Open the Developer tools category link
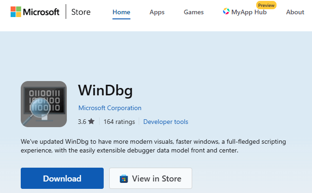Image resolution: width=312 pixels, height=193 pixels. [x=165, y=122]
